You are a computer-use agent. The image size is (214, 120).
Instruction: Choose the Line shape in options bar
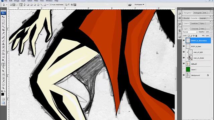41,5
